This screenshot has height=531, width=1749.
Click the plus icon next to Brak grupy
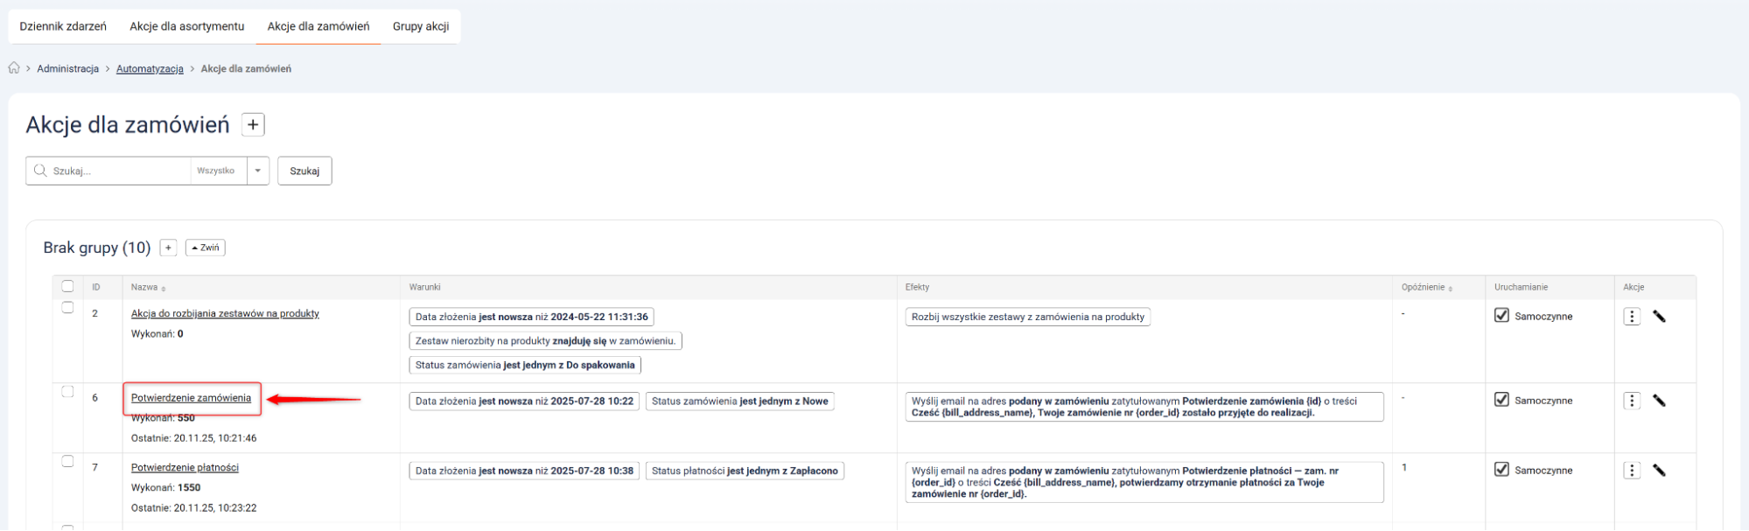[169, 248]
